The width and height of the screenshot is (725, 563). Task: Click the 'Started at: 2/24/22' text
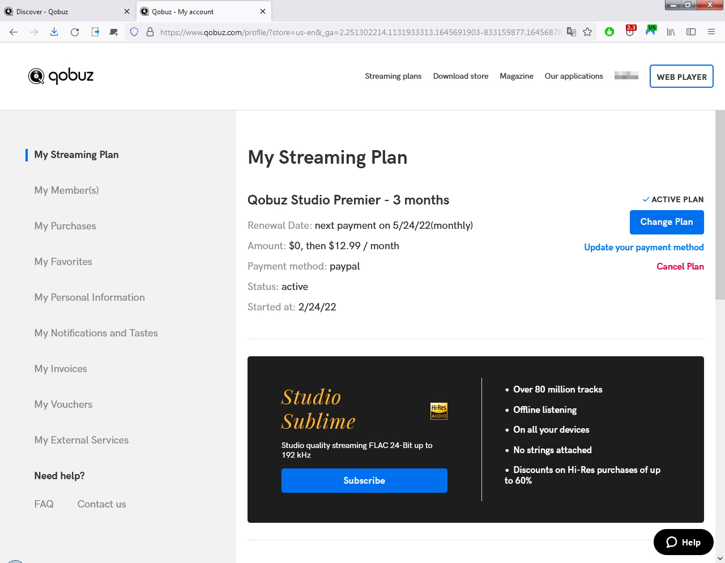point(292,307)
